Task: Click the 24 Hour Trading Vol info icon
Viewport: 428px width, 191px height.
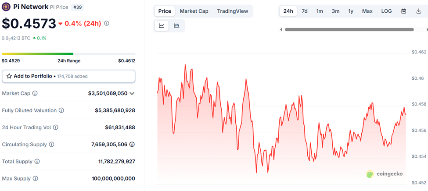Action: (55, 127)
